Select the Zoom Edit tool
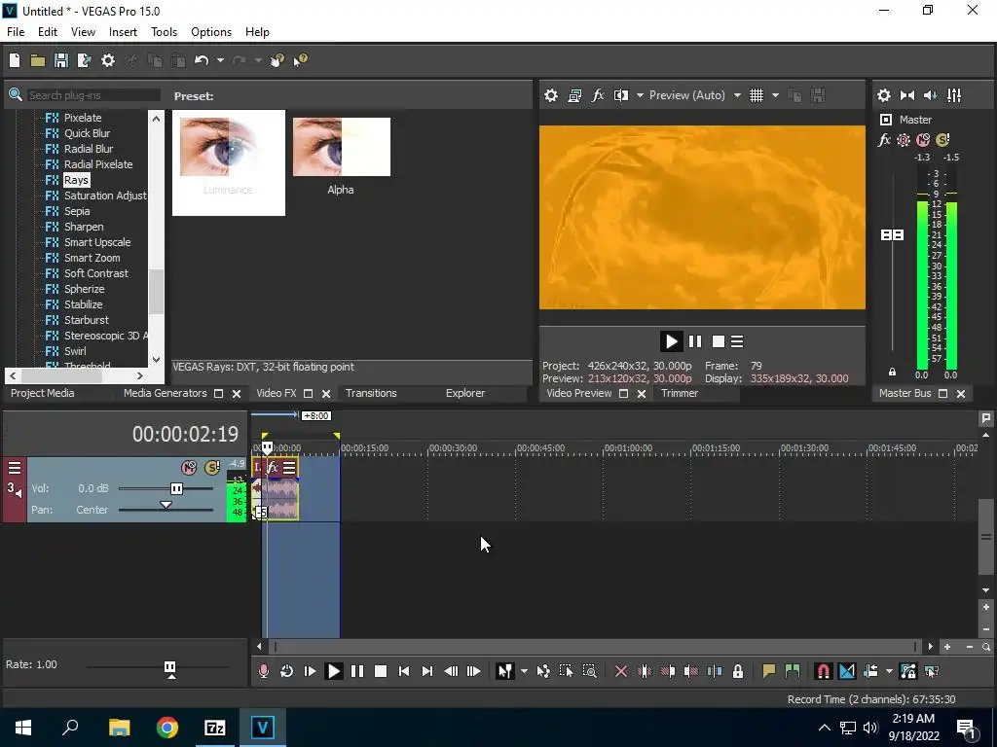Viewport: 997px width, 747px height. (589, 671)
